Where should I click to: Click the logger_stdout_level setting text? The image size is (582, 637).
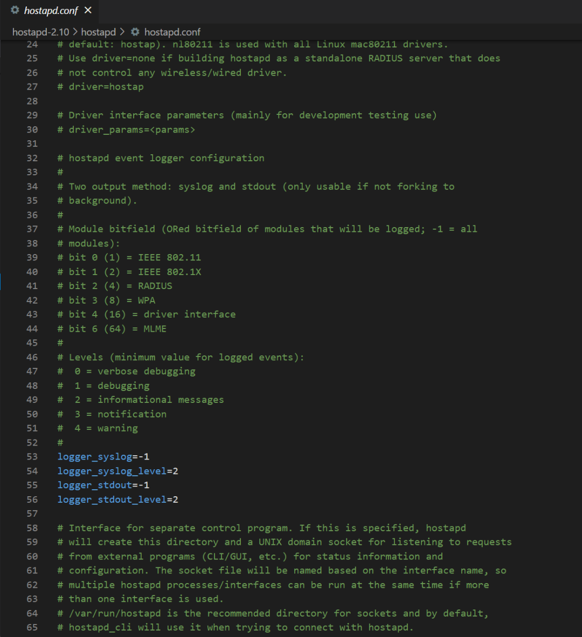112,499
